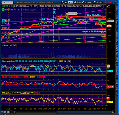
Task: Click the symbol input field
Action: point(8,2)
